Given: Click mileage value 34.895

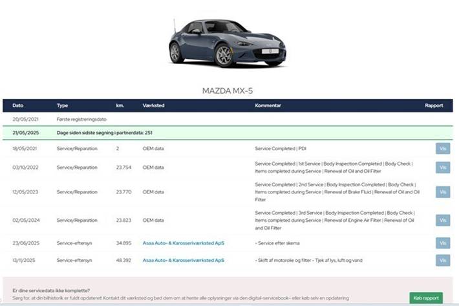Looking at the screenshot, I should (123, 243).
